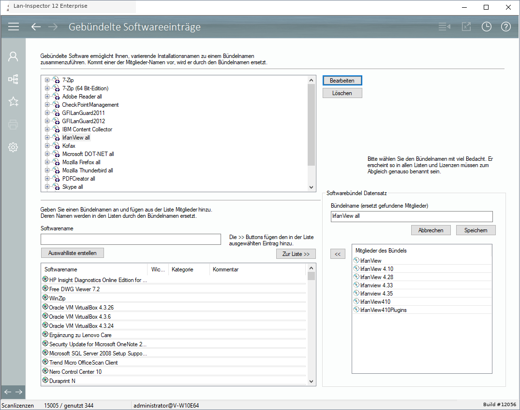Click bundle tree scrollbar up arrow
This screenshot has height=410, width=520.
click(311, 80)
